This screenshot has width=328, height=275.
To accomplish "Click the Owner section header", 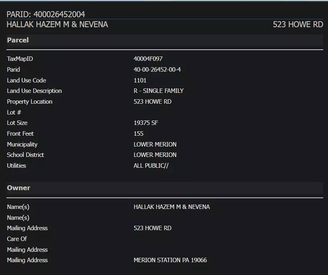I will coord(165,188).
